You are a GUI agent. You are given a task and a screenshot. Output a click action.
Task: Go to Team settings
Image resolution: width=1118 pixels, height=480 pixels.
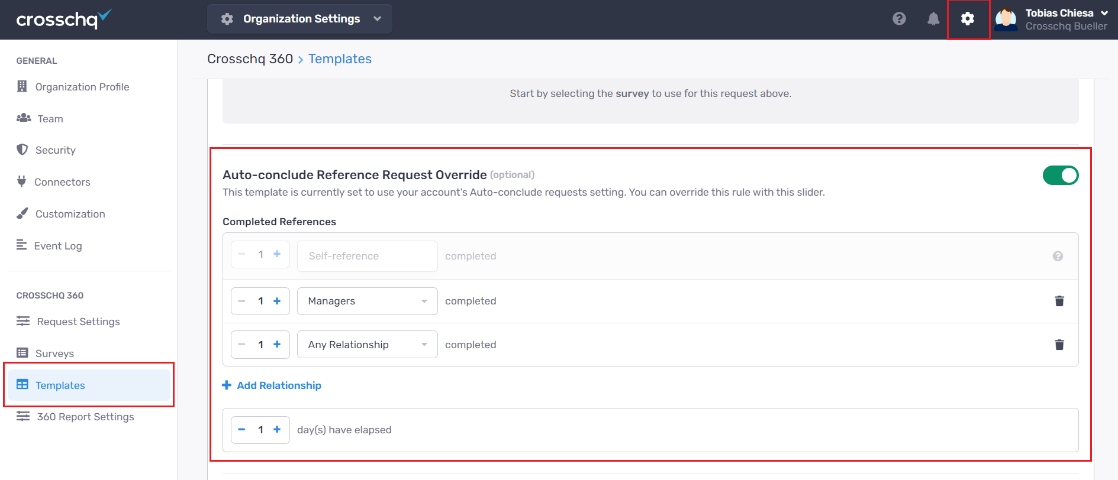[x=50, y=119]
